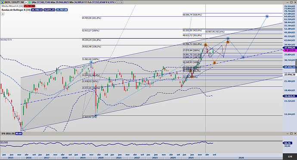
Task: Click the green status dot in the chart header
Action: [x=30, y=2]
